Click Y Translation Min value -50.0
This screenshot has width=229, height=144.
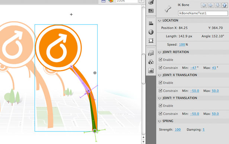pos(195,114)
